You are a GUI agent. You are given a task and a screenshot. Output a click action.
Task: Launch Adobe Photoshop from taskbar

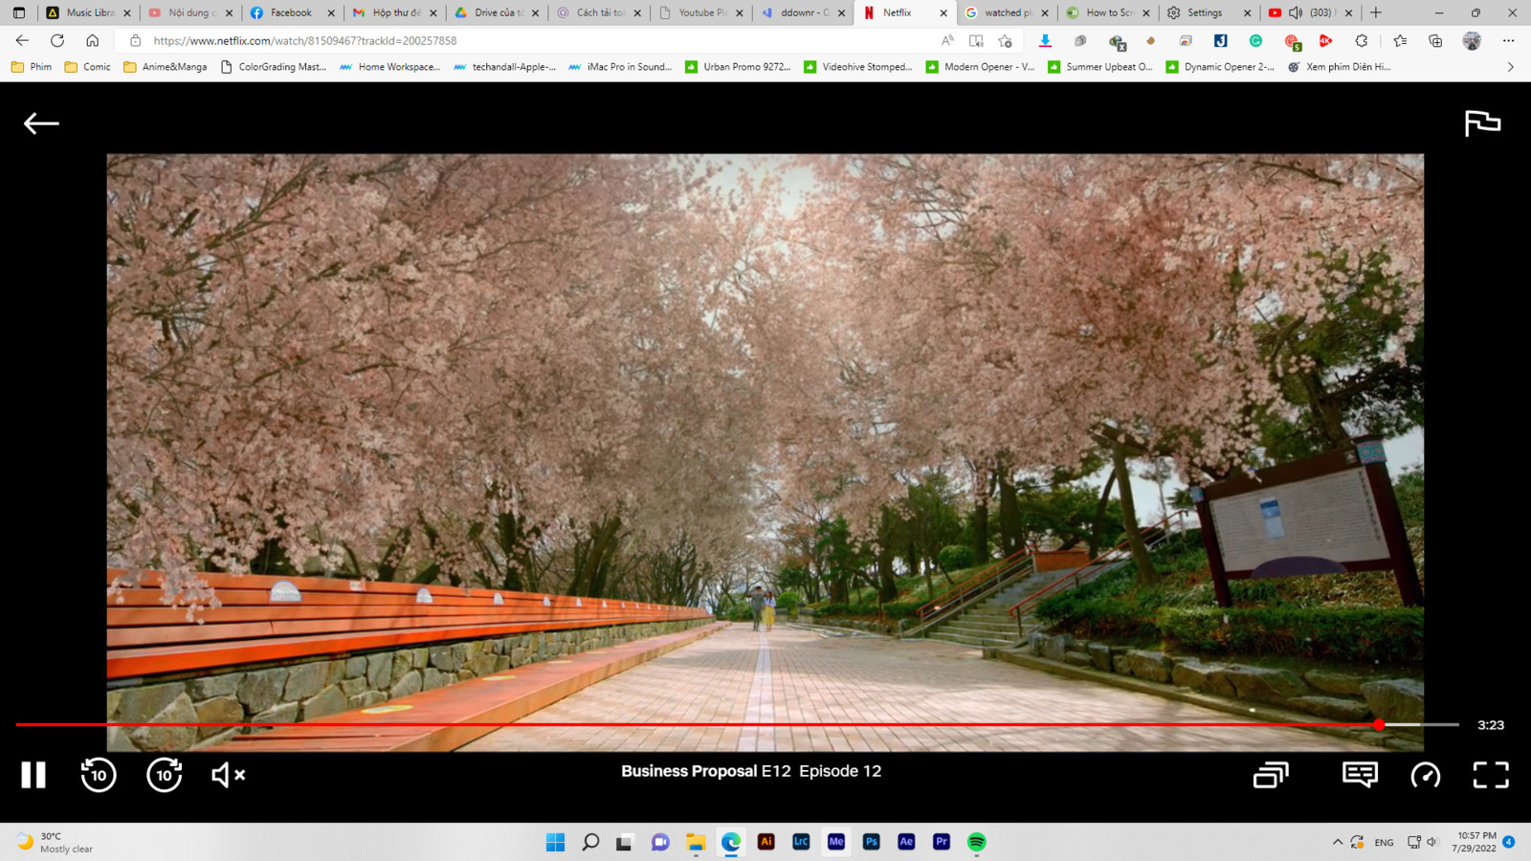[x=871, y=842]
